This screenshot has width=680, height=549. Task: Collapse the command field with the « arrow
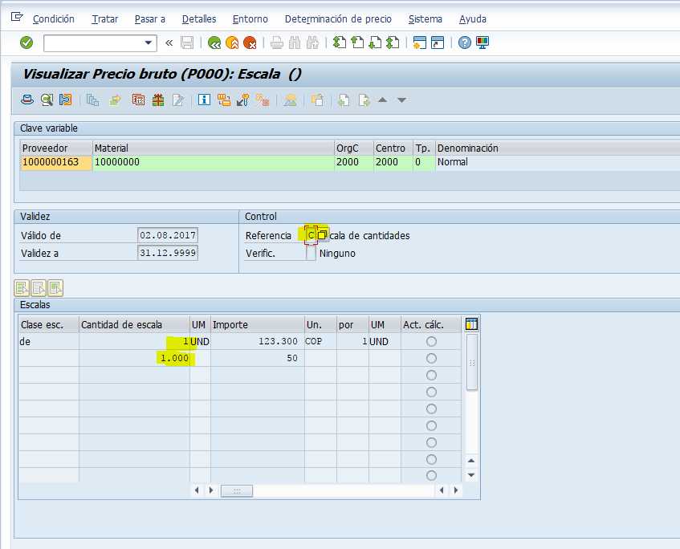169,43
